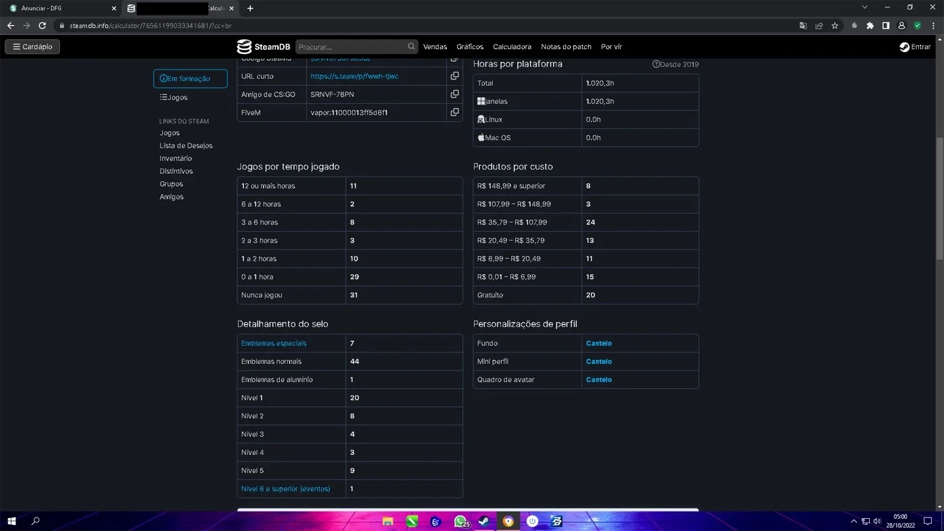Select the Jogos sidebar tab with list icon

(x=174, y=97)
